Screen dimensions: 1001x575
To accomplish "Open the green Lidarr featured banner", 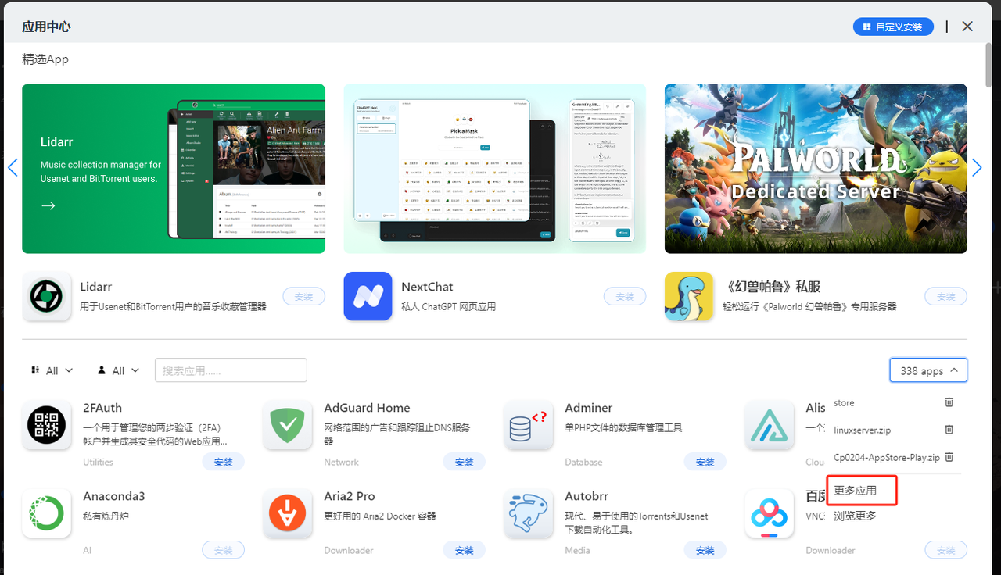I will click(x=174, y=169).
